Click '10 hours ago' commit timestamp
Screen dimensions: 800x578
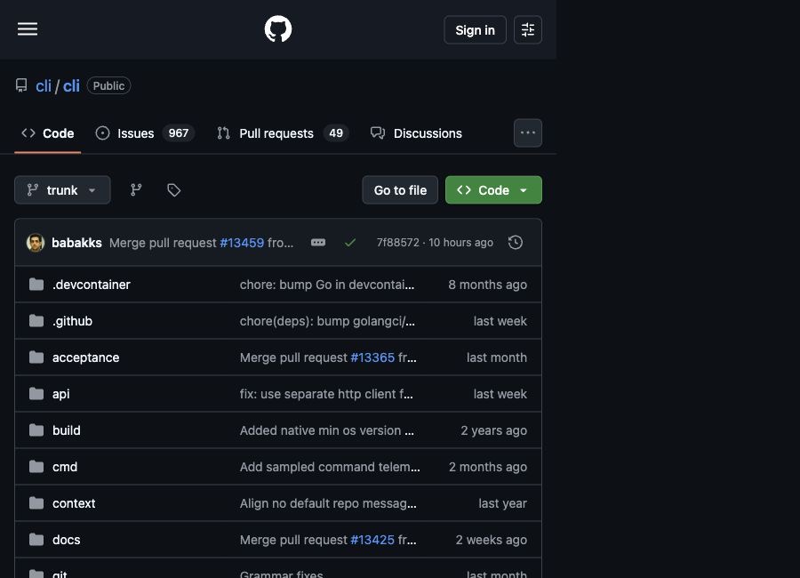coord(460,243)
